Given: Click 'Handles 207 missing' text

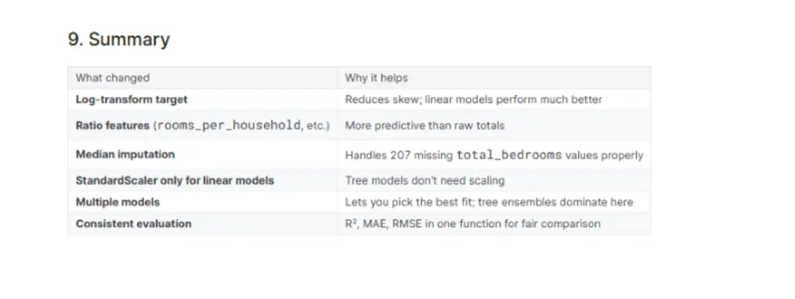Looking at the screenshot, I should (399, 156).
